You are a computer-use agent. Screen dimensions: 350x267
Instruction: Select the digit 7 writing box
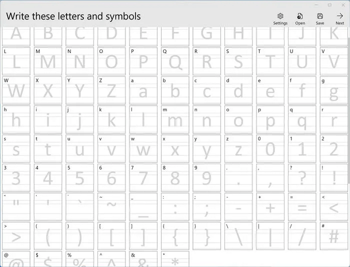[x=143, y=178]
